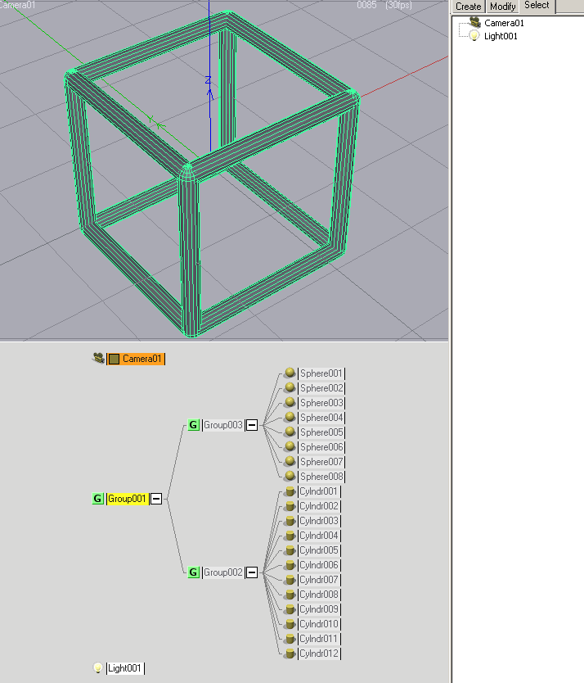Click the green G icon beside Group003

pos(193,425)
